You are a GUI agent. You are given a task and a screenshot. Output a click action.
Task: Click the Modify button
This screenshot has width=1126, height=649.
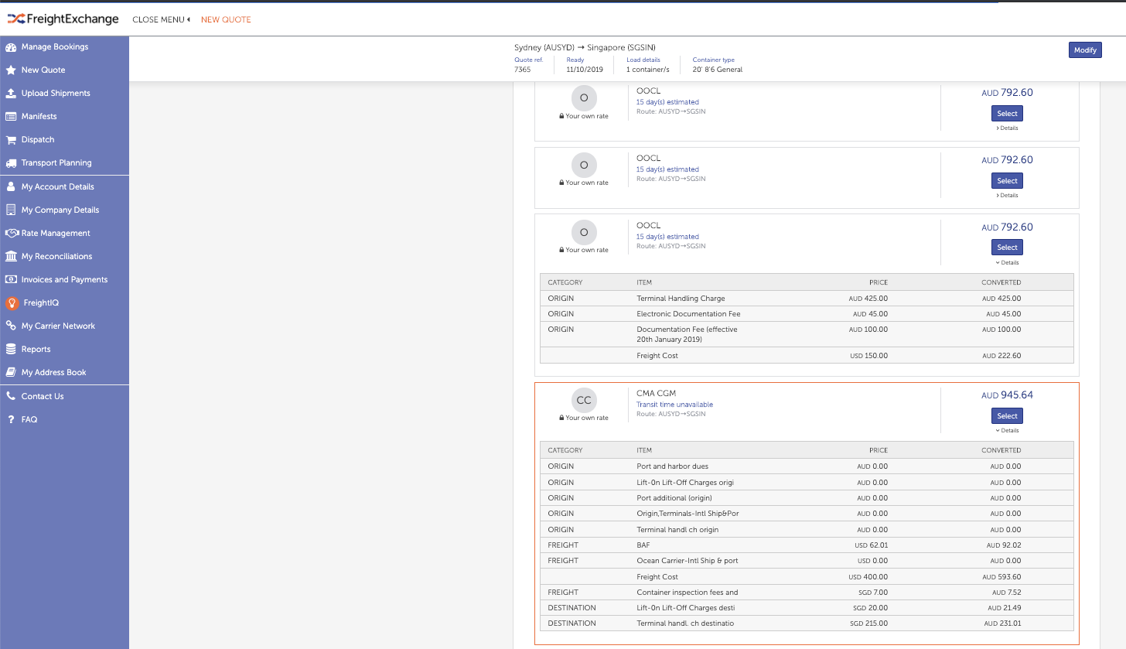(x=1085, y=50)
